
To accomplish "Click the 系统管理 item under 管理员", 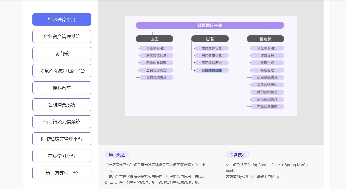I will tap(267, 70).
